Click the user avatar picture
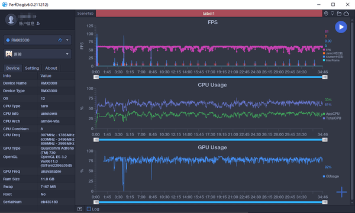355x213 pixels. pyautogui.click(x=11, y=20)
